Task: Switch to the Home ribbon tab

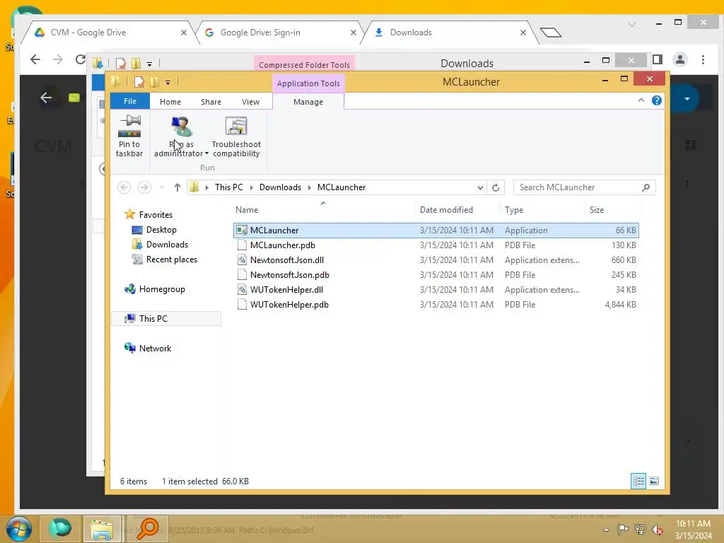Action: click(170, 102)
